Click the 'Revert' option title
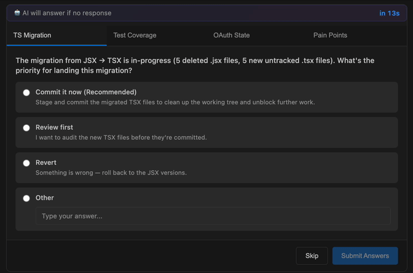 [x=46, y=163]
